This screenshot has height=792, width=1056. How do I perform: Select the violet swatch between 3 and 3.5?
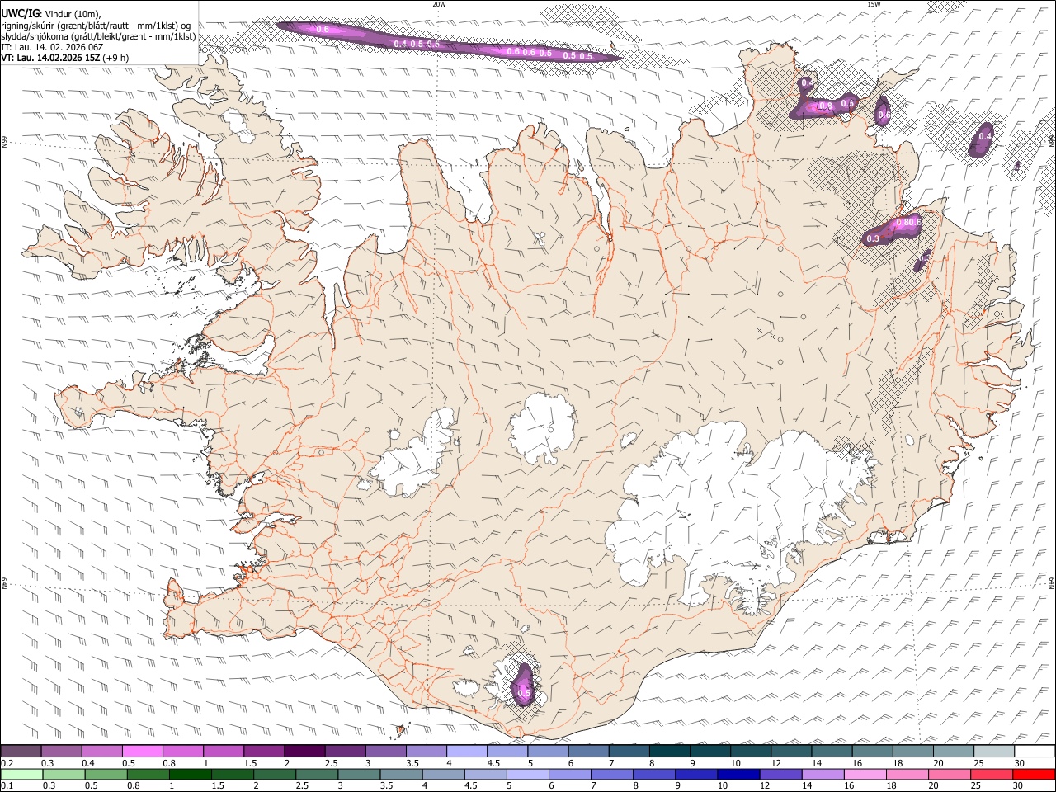point(385,751)
